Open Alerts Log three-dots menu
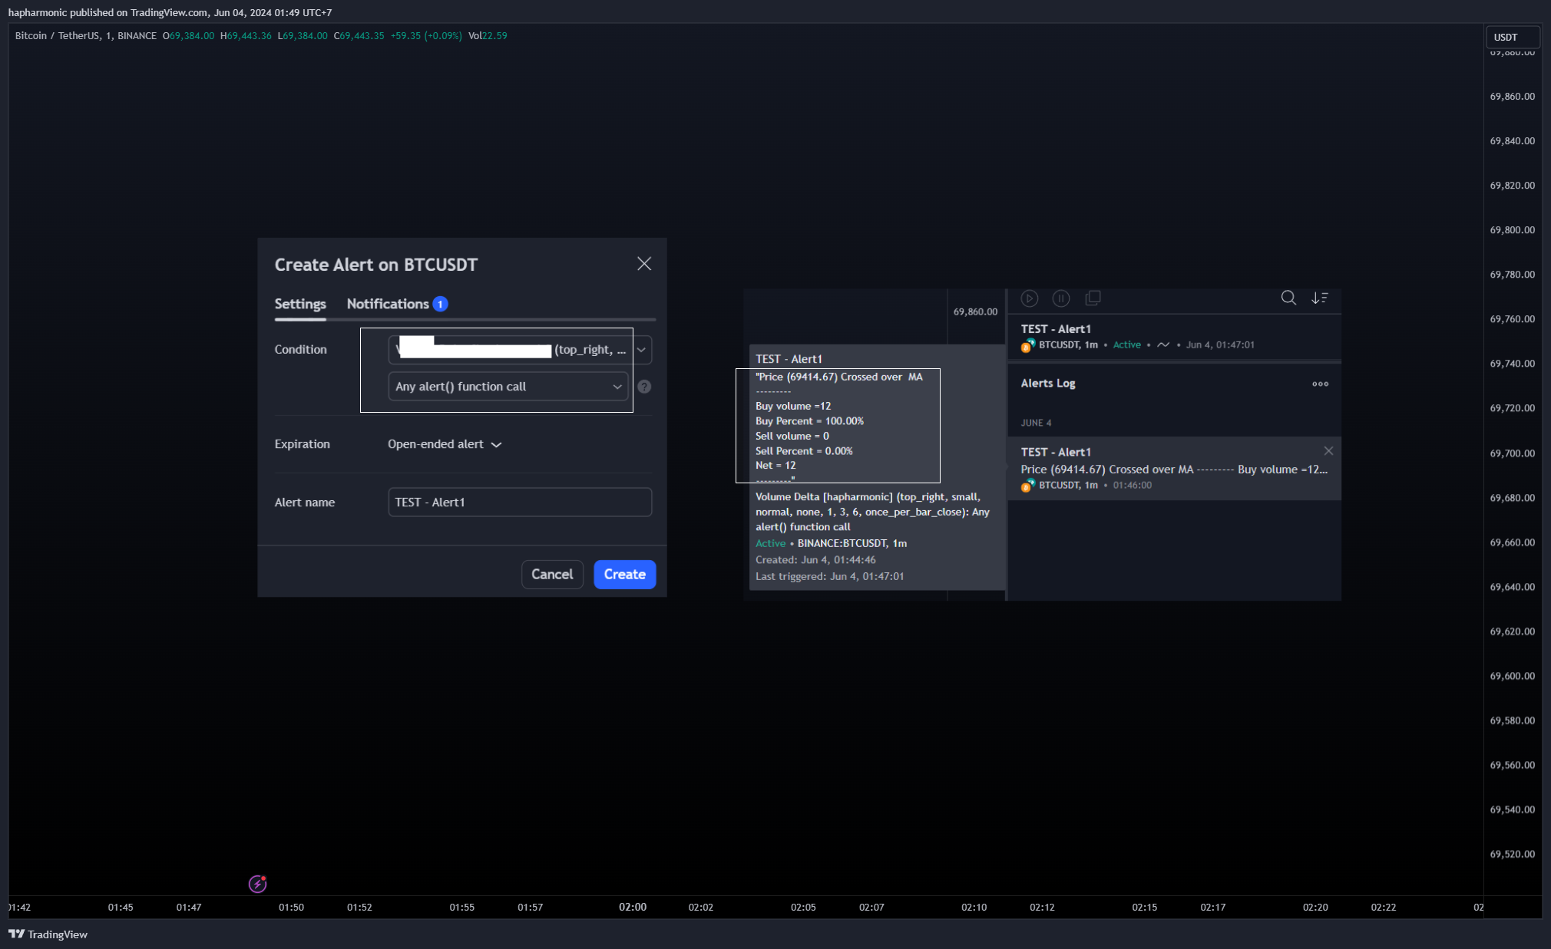This screenshot has height=949, width=1551. point(1320,384)
